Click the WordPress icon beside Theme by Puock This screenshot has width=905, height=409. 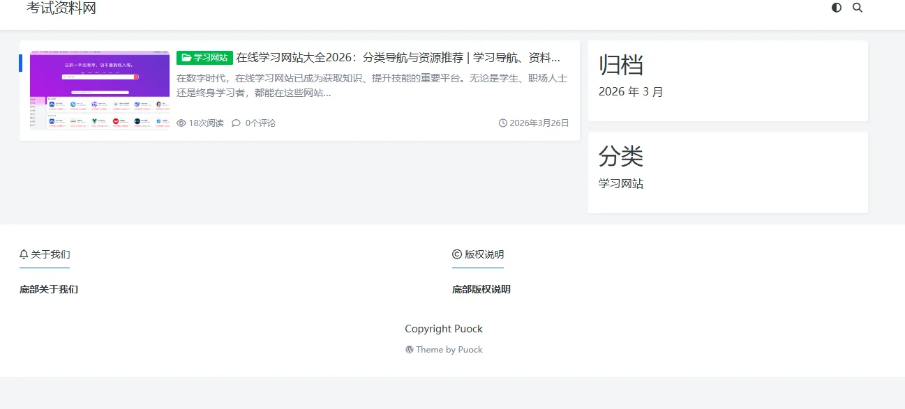409,349
